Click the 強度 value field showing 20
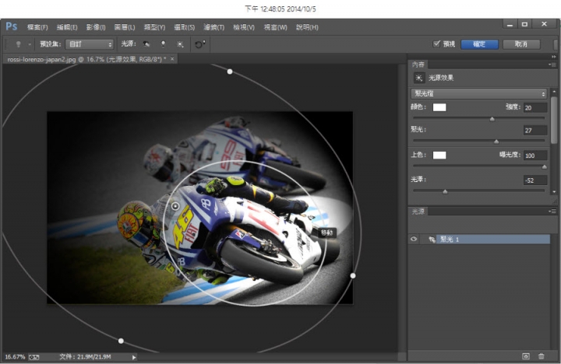561x364 pixels. click(x=535, y=107)
